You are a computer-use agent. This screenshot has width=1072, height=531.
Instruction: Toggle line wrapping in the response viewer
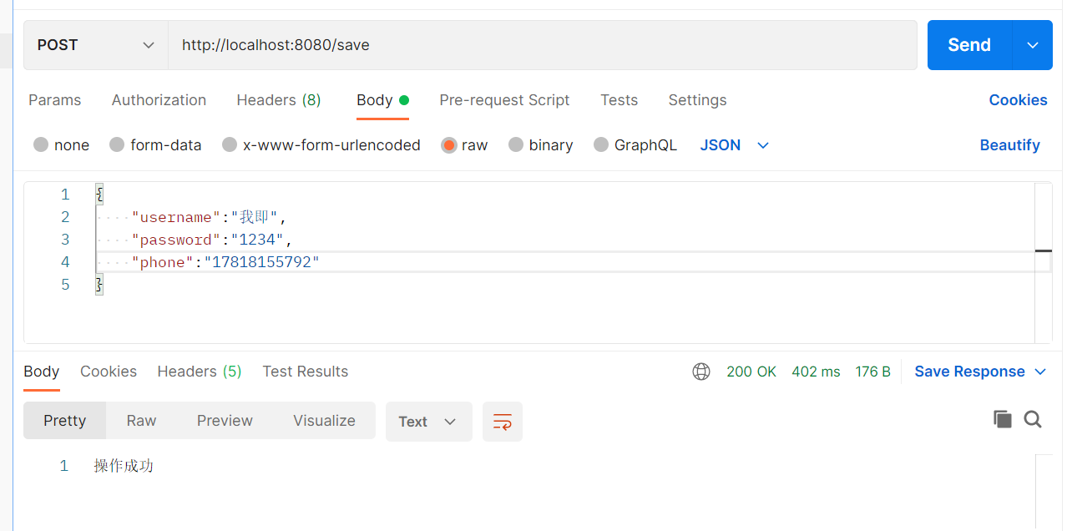pos(502,422)
